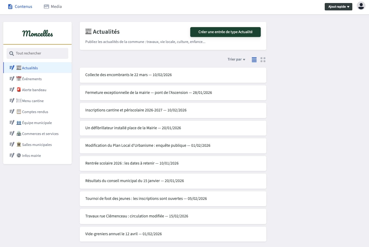The image size is (369, 247).
Task: Click the Infos mairie gear icon
Action: pos(19,156)
